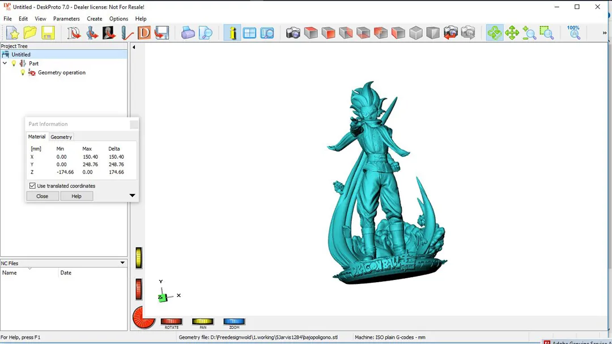
Task: Click the New Project star icon
Action: (12, 33)
